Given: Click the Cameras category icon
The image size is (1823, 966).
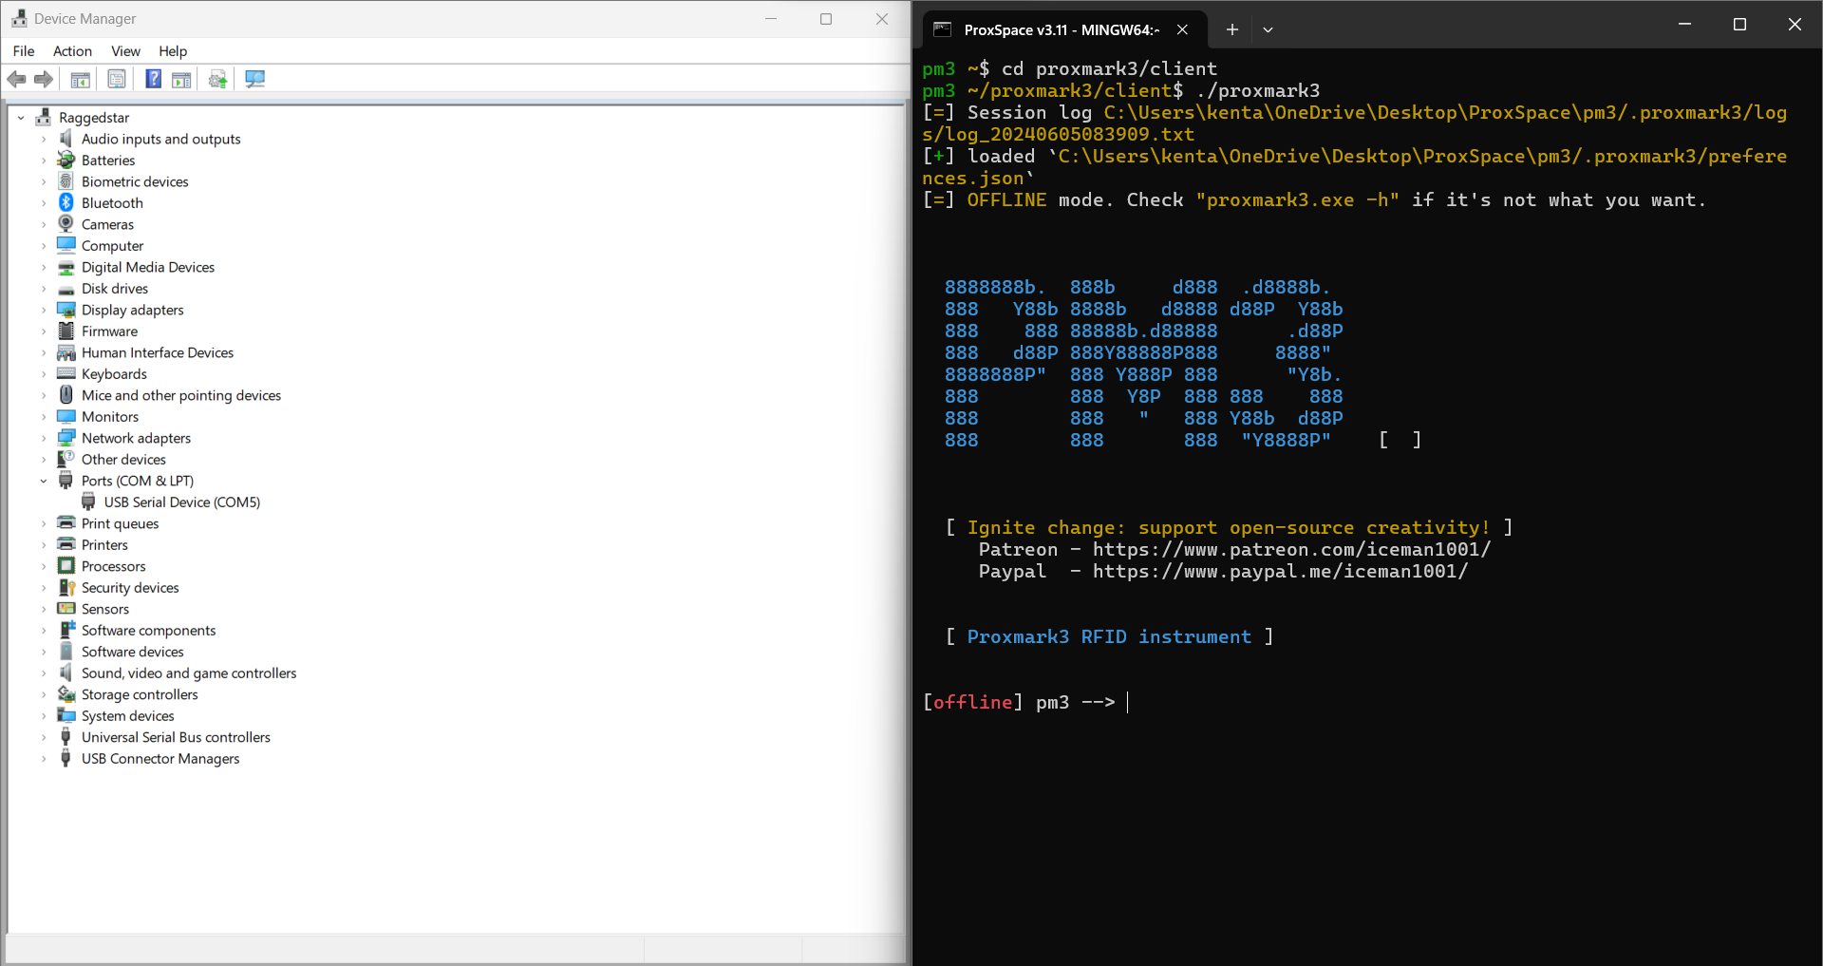Looking at the screenshot, I should [x=66, y=224].
